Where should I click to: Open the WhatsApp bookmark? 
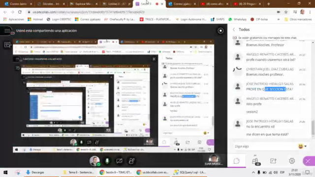point(237,20)
